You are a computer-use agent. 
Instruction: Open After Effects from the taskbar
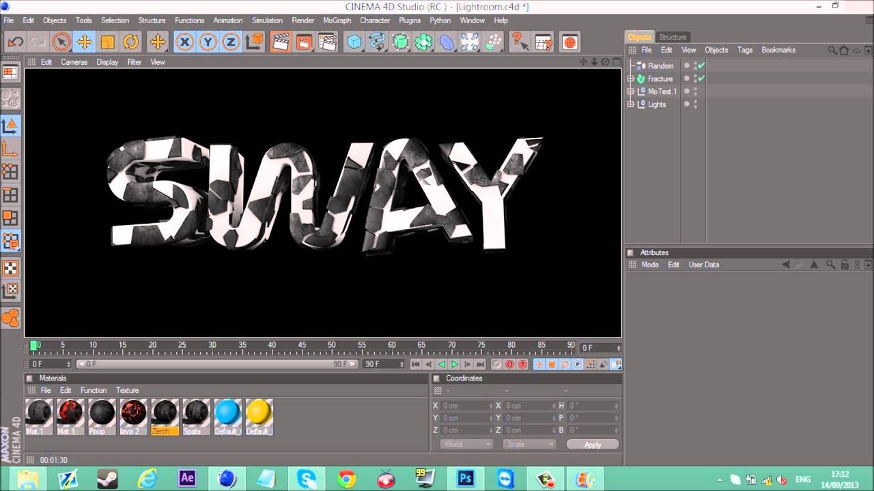[x=187, y=479]
